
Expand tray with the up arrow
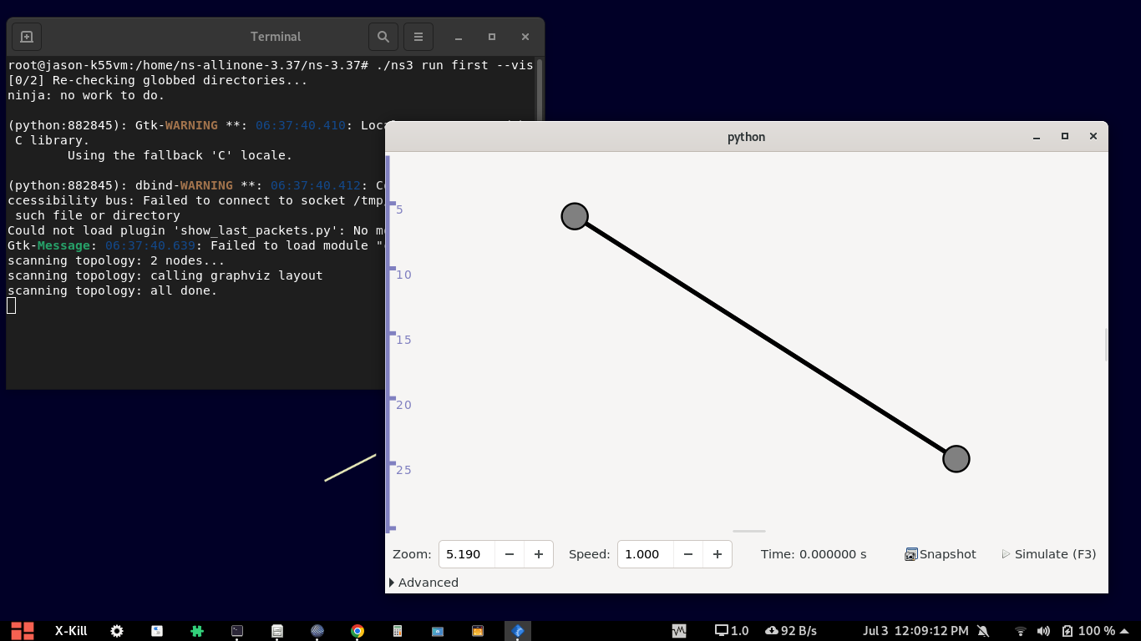(1125, 631)
